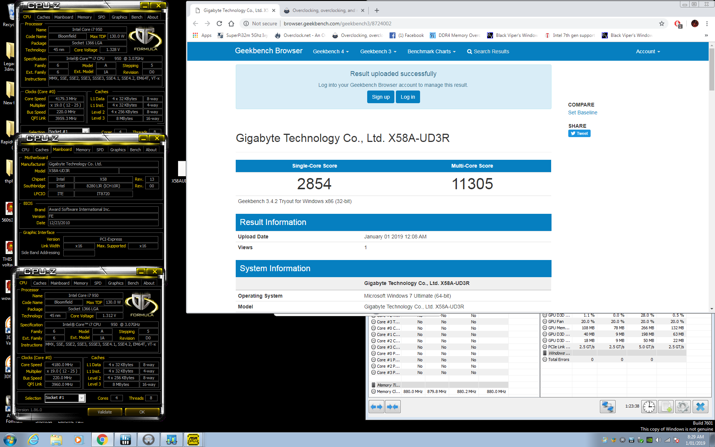Click OK in bottom CPU-Z window
The width and height of the screenshot is (715, 447).
point(142,412)
